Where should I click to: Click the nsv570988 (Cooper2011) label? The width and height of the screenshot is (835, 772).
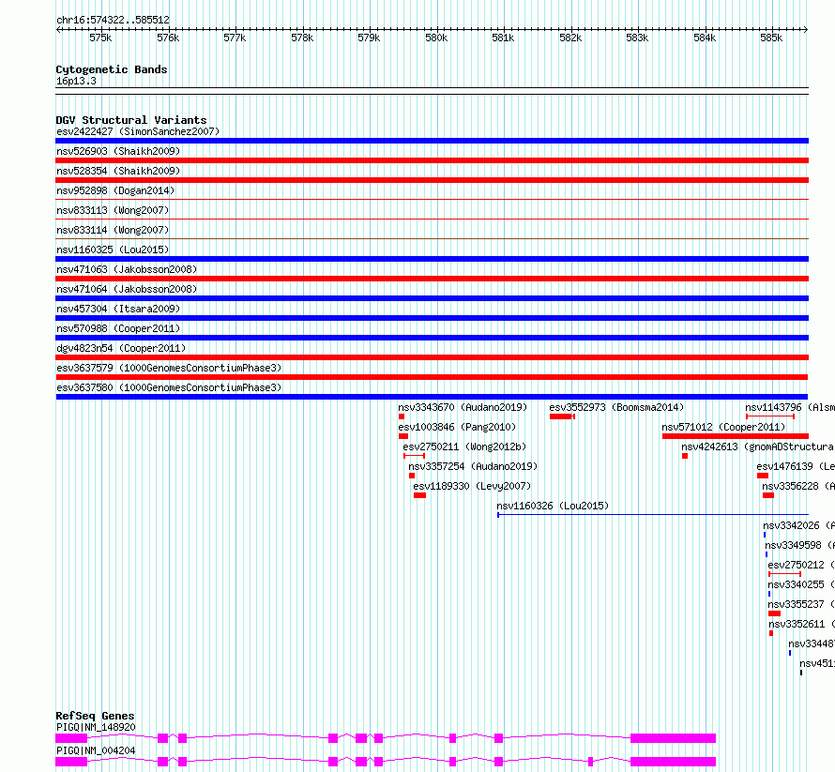[x=118, y=328]
